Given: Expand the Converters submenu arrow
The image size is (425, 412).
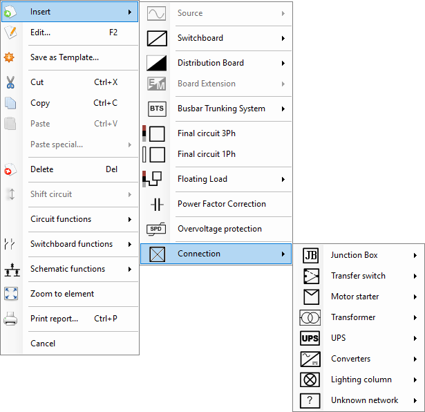Looking at the screenshot, I should tap(415, 359).
